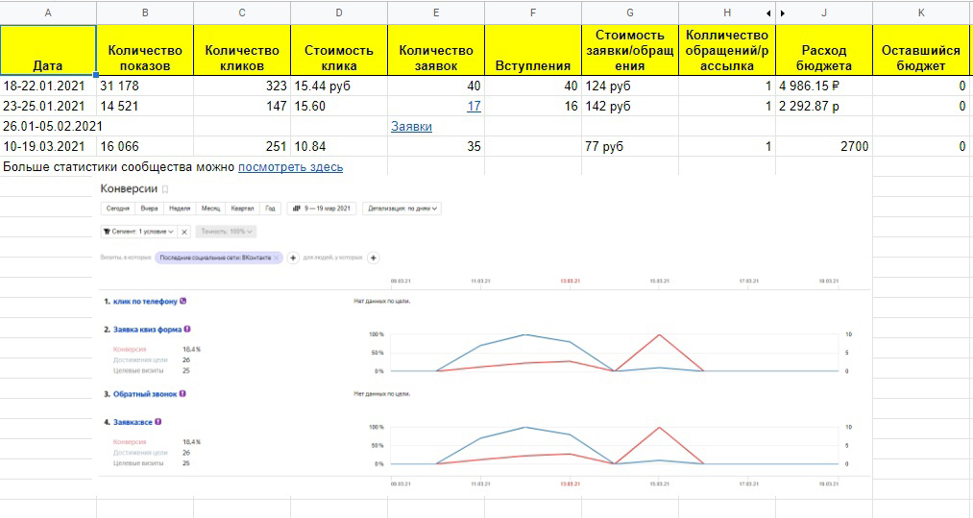Click the bookmark icon next to Конверсии

point(165,189)
